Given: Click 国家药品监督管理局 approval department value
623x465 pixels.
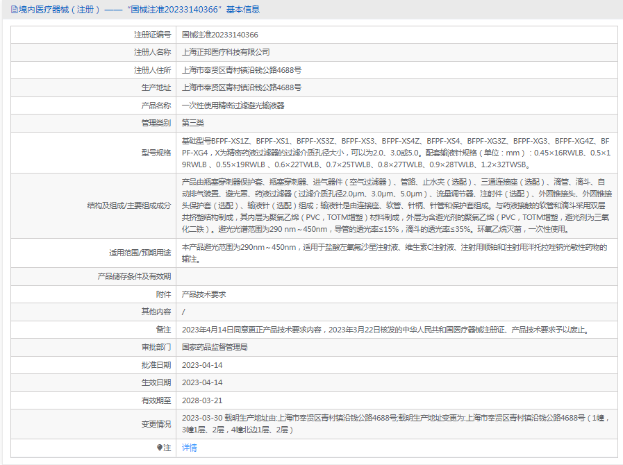Looking at the screenshot, I should tap(215, 347).
